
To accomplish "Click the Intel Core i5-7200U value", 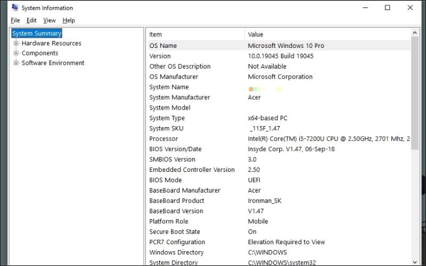I will click(x=329, y=139).
